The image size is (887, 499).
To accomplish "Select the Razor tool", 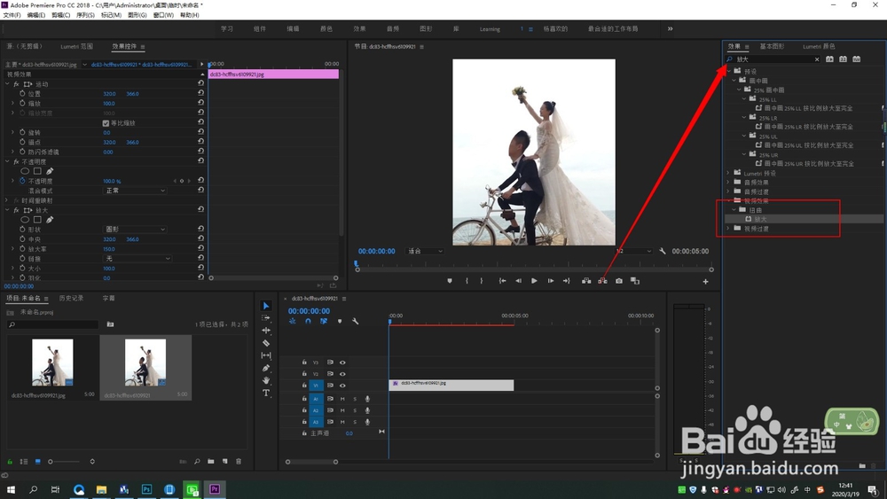I will [x=266, y=343].
